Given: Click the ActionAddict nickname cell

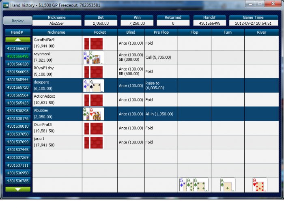Looking at the screenshot, I should (57, 100).
